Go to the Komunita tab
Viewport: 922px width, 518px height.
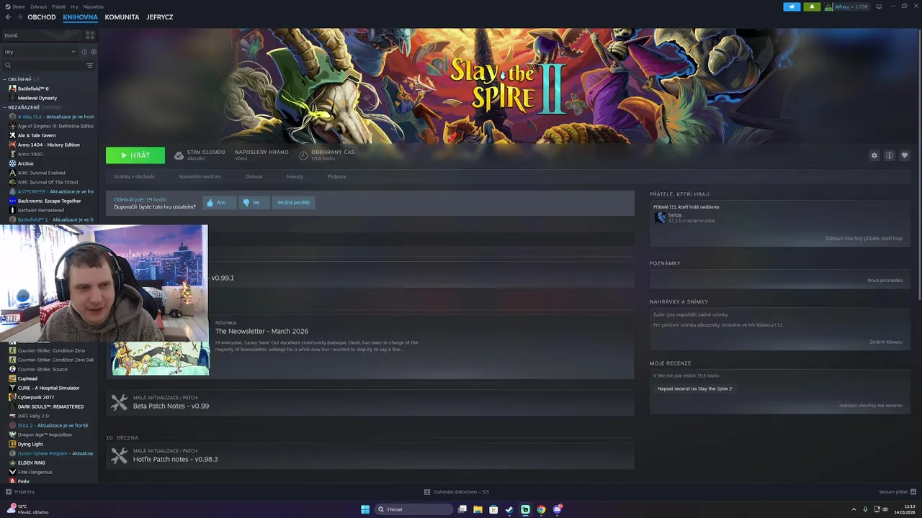122,17
